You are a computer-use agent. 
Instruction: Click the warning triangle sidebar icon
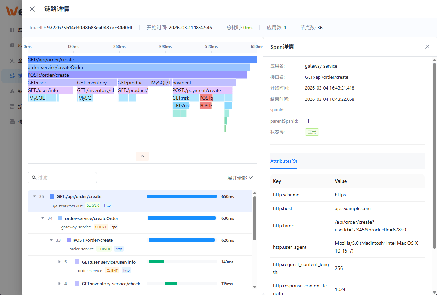click(x=12, y=91)
